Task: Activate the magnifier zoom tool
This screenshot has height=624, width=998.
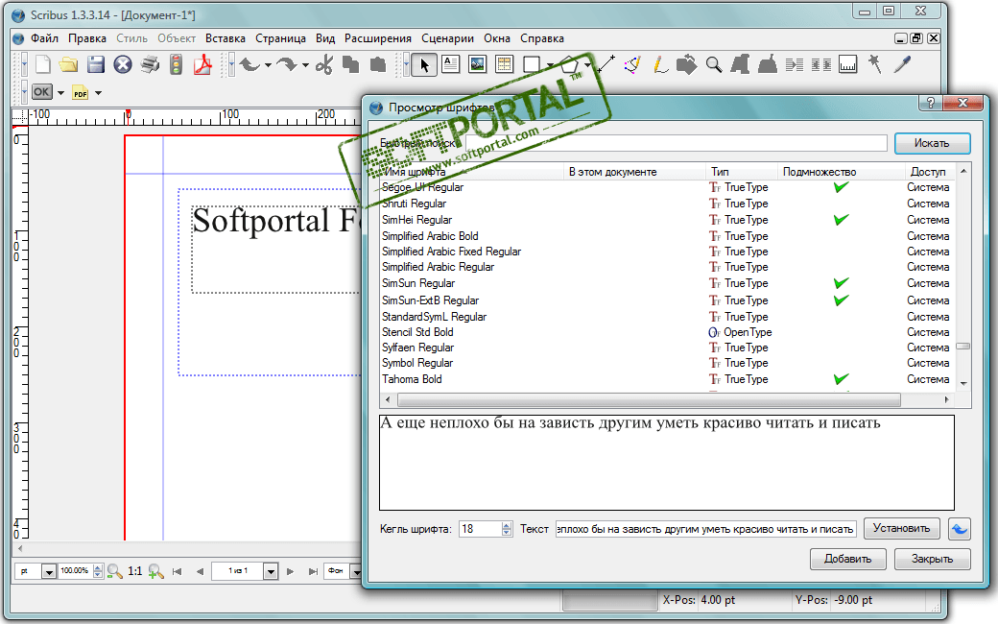Action: [714, 64]
